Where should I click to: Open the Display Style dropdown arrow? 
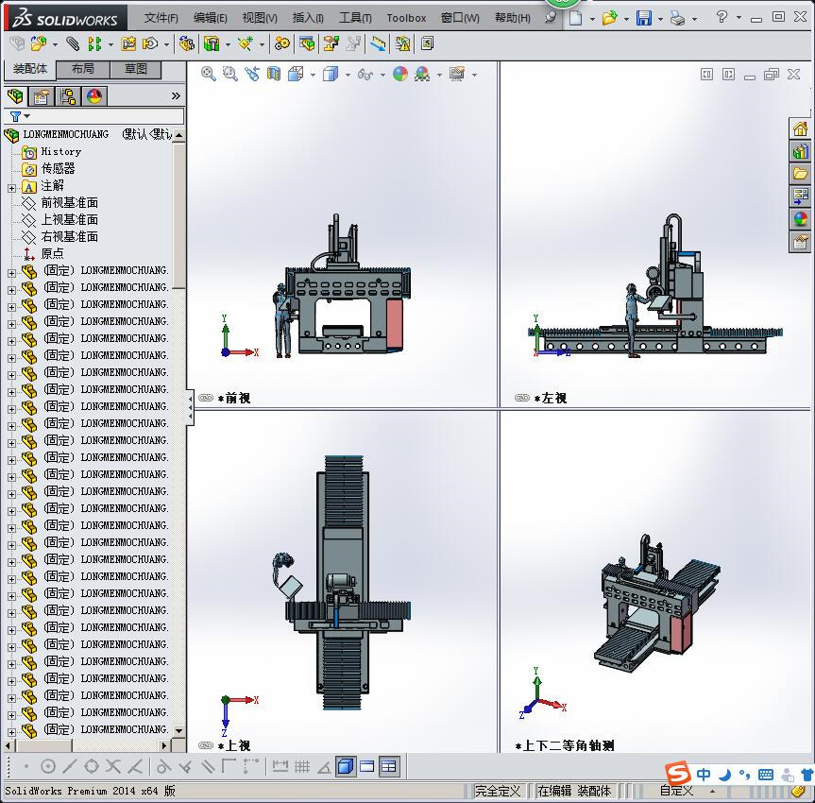pos(348,75)
